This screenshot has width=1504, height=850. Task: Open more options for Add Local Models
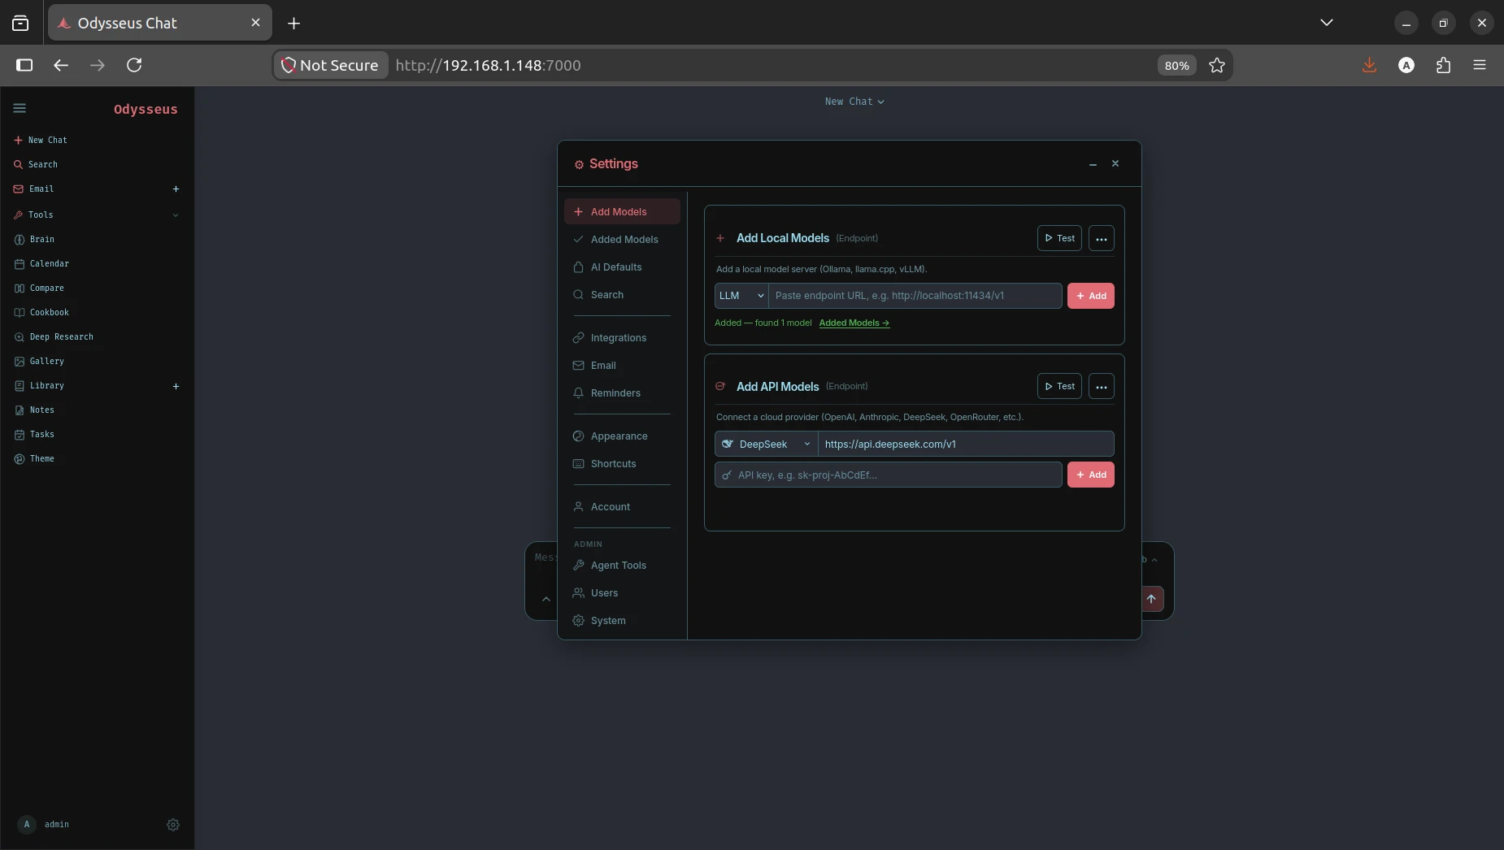click(x=1102, y=238)
